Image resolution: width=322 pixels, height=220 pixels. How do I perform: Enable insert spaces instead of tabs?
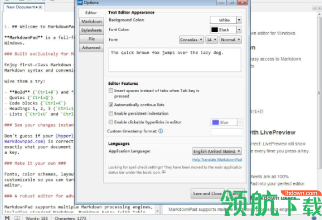tap(111, 90)
